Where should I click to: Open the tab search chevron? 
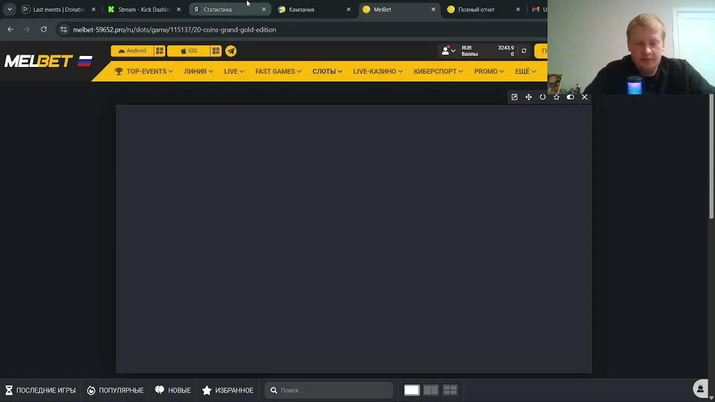tap(9, 9)
